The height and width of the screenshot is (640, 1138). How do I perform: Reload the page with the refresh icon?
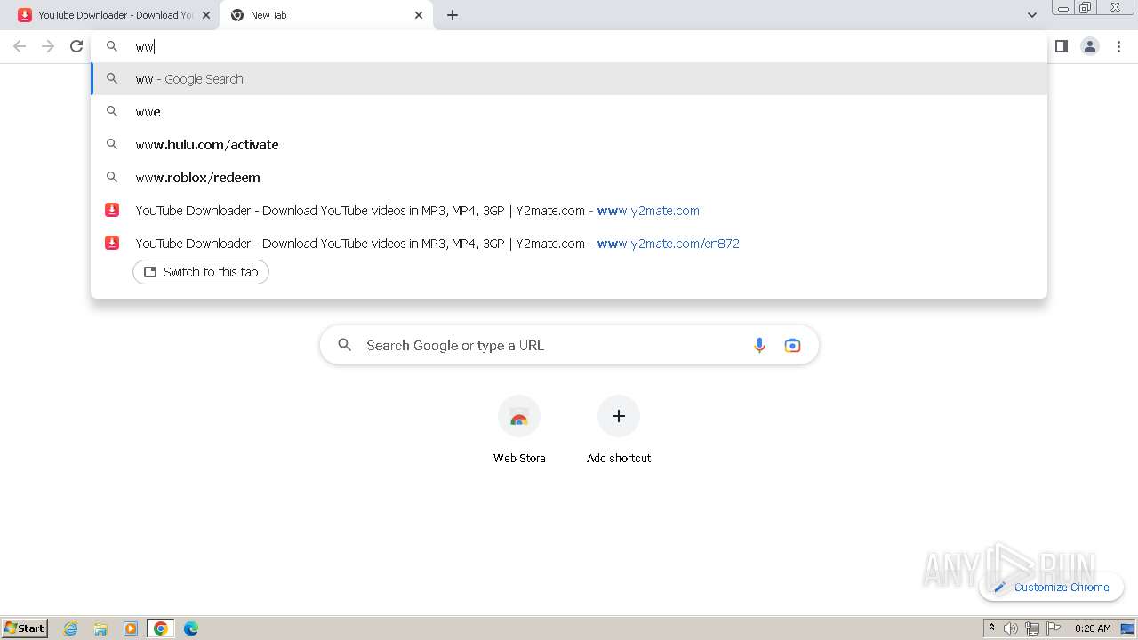pyautogui.click(x=76, y=46)
